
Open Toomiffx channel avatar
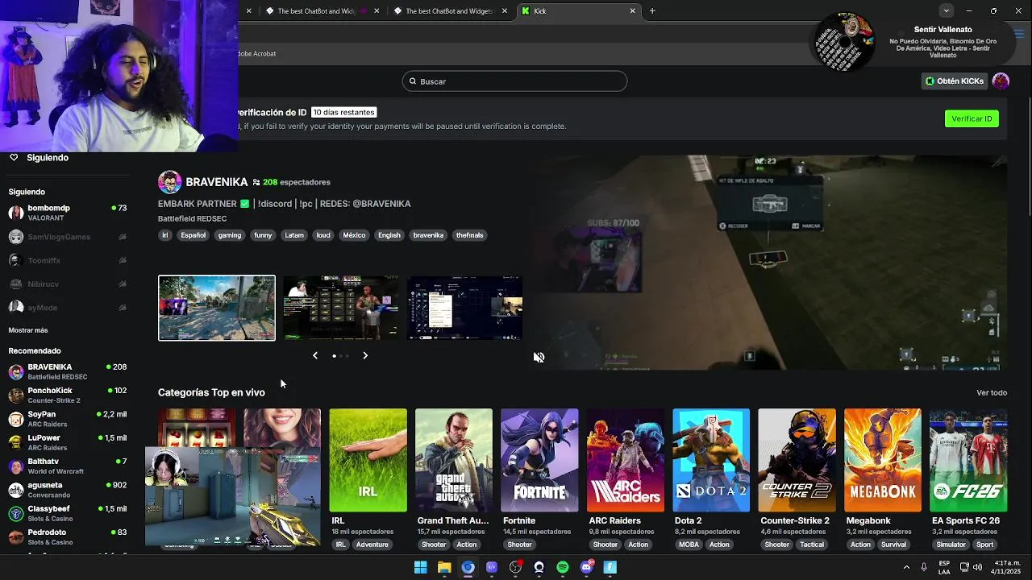click(16, 260)
